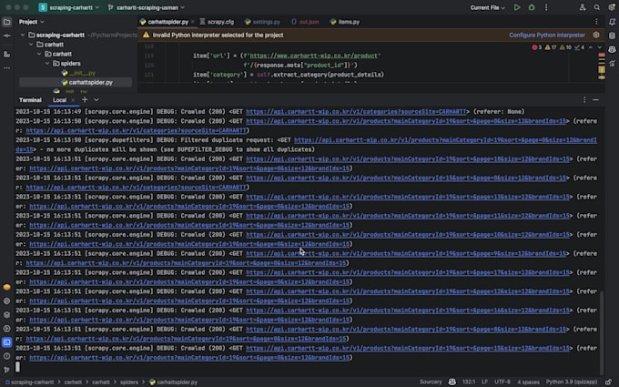The height and width of the screenshot is (387, 619).
Task: Open the orange Sourcery sidebar icon
Action: (6, 287)
